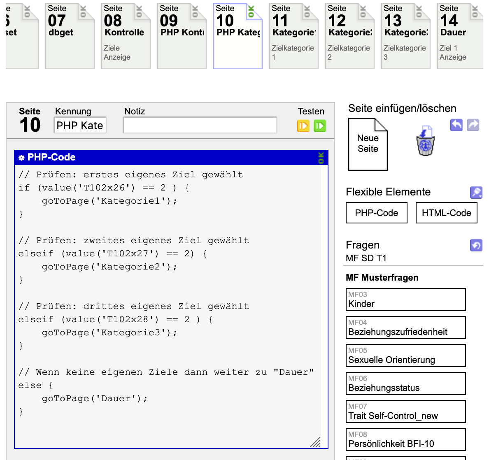
Task: Click the green Testen play icon
Action: [319, 126]
